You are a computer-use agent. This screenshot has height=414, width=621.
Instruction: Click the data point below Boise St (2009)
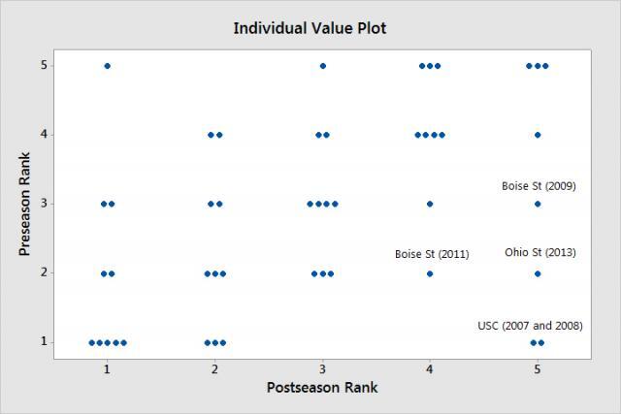pyautogui.click(x=538, y=204)
